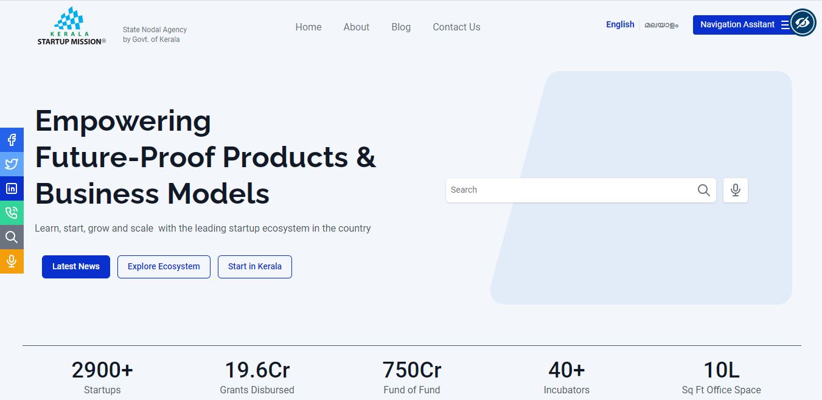Click the gray sidebar search icon

click(x=12, y=237)
